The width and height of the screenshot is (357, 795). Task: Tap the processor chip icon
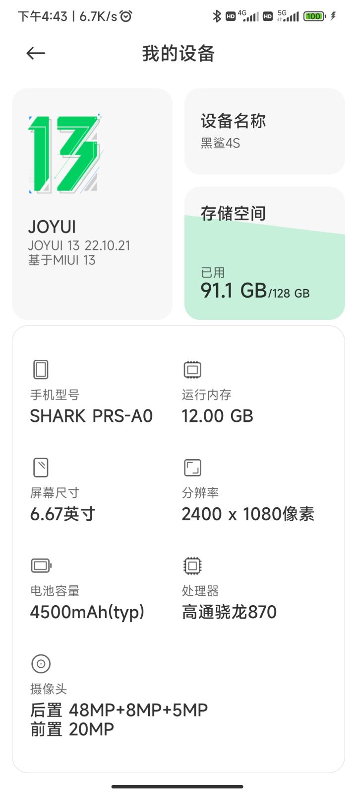[x=192, y=565]
